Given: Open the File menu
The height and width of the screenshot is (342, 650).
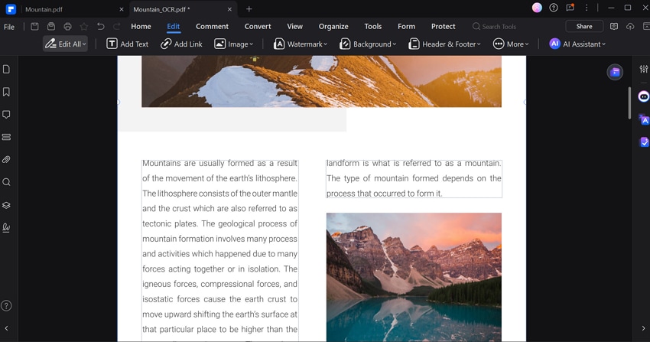Looking at the screenshot, I should [x=9, y=27].
